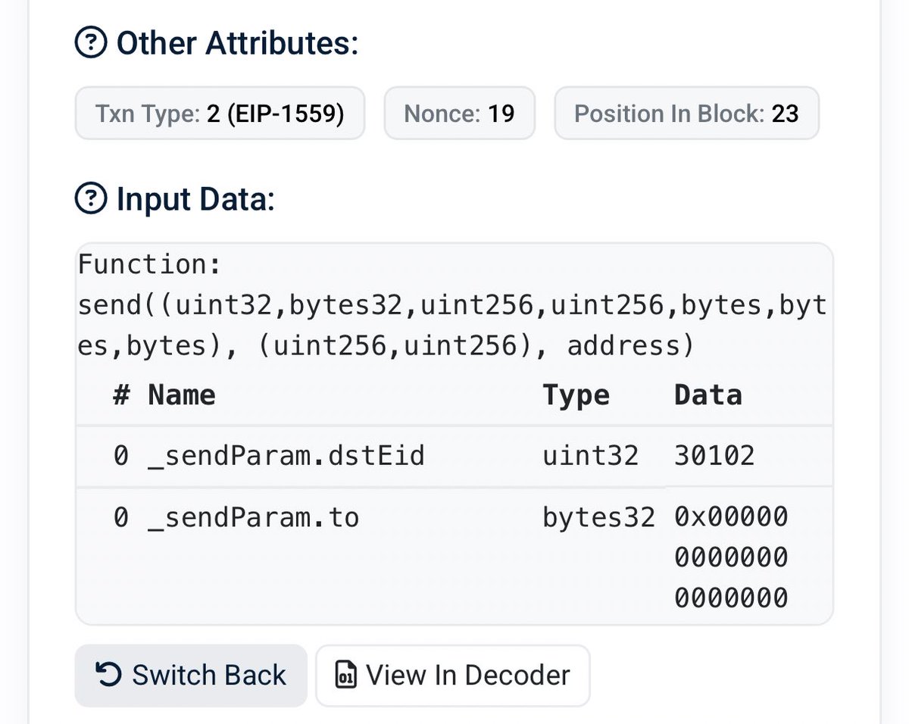Click the bytes32 type cell
Screen dimensions: 909x724
point(598,518)
